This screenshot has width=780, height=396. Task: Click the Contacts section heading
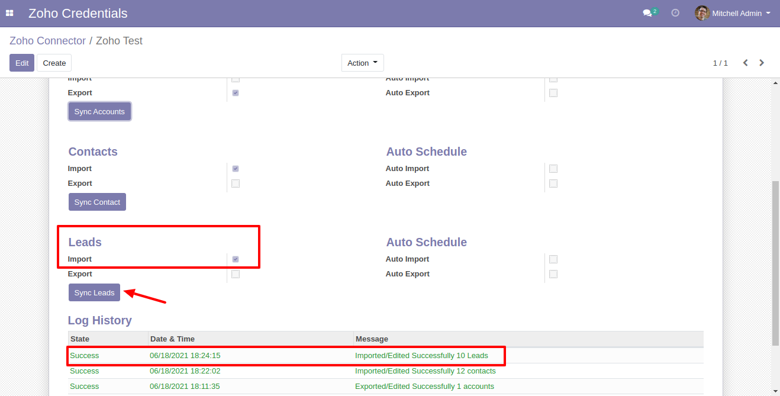(x=93, y=152)
